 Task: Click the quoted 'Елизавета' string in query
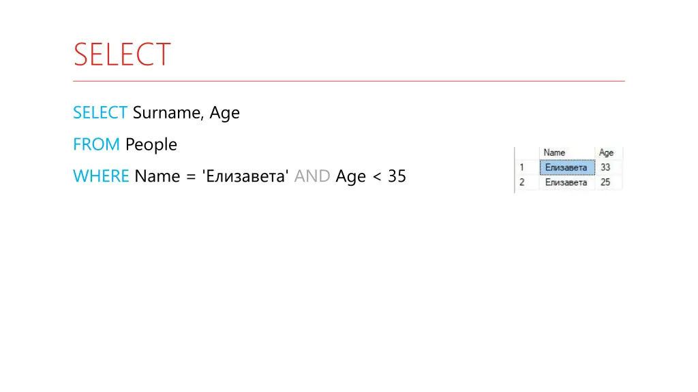click(245, 176)
